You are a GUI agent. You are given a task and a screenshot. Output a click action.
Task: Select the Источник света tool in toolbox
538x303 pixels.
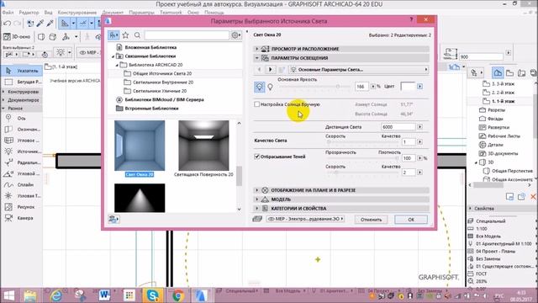click(x=22, y=151)
